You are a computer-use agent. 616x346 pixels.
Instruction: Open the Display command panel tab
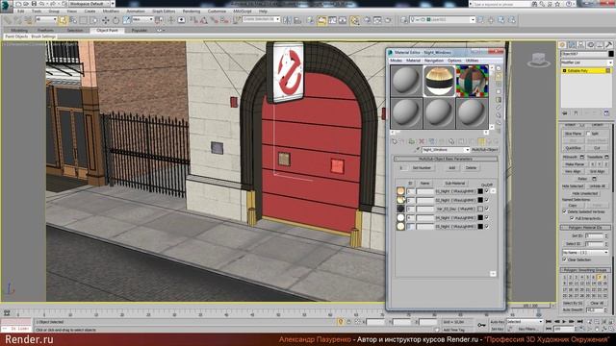(x=600, y=45)
